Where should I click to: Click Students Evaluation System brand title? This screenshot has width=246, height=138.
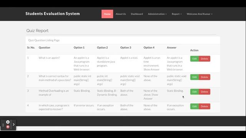[53, 14]
